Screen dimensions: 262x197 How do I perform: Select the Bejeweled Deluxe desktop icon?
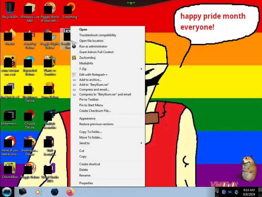point(30,66)
